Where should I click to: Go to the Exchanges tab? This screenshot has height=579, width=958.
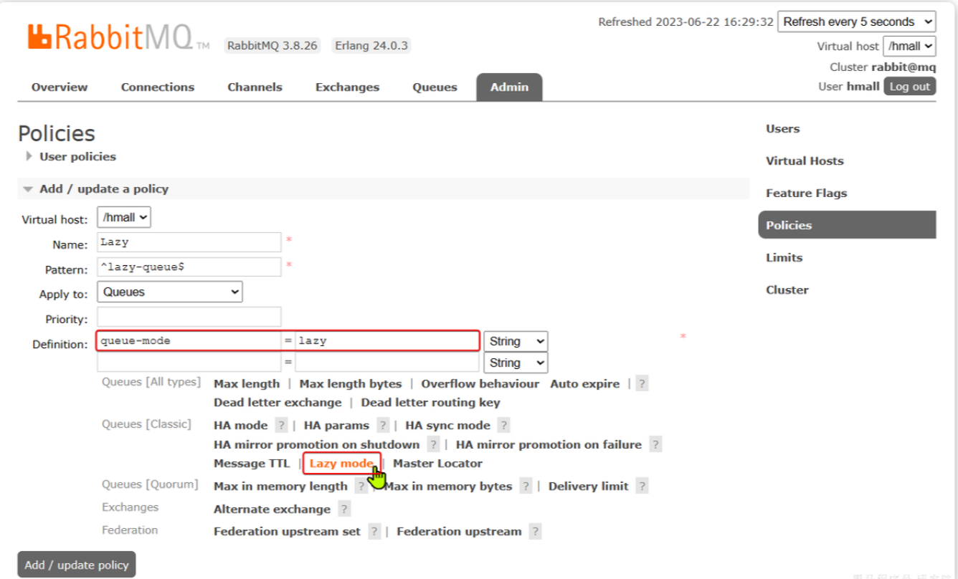click(x=347, y=87)
